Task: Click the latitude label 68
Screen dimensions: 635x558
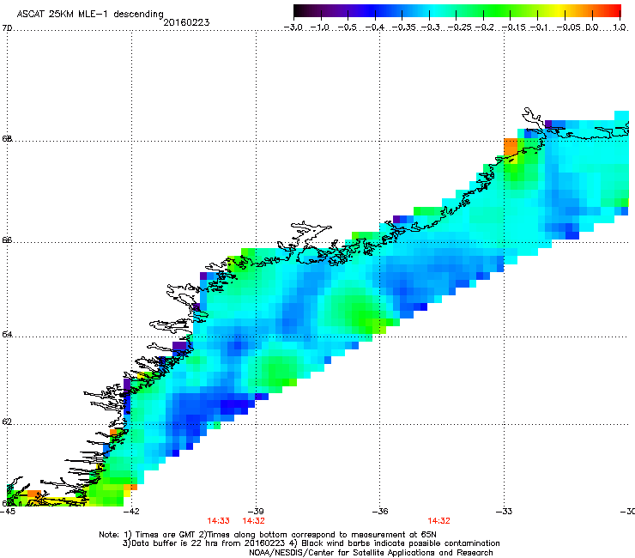Action: pyautogui.click(x=7, y=139)
